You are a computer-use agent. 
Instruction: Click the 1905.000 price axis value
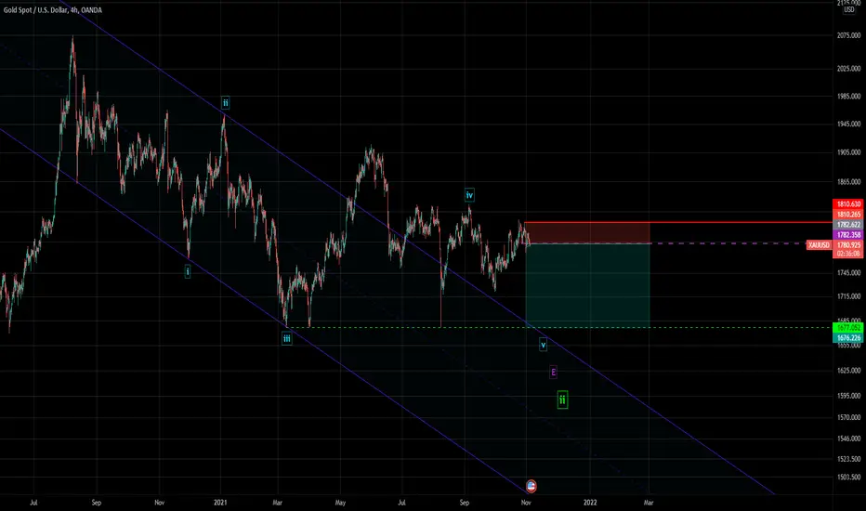tap(848, 152)
